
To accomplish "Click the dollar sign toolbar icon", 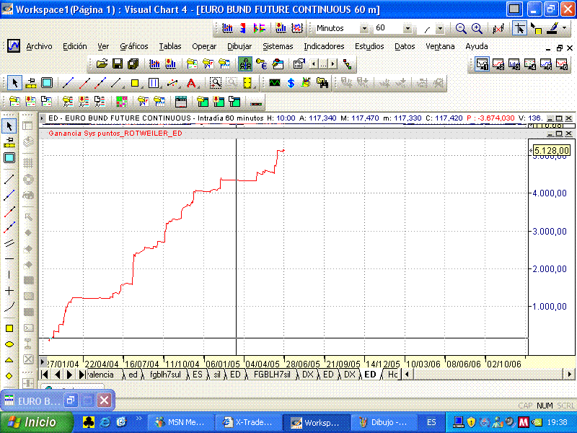I will (291, 83).
